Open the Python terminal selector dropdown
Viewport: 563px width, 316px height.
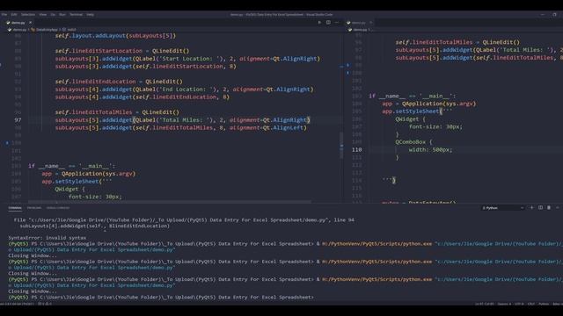502,208
